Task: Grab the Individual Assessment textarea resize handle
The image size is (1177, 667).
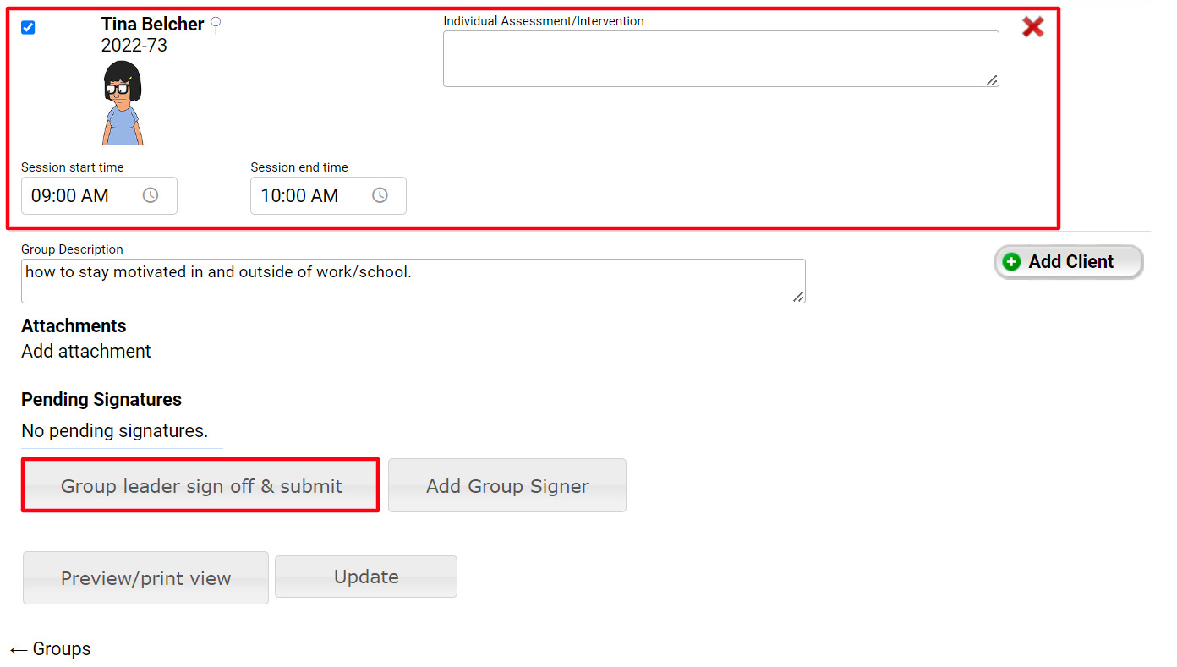Action: pos(992,80)
